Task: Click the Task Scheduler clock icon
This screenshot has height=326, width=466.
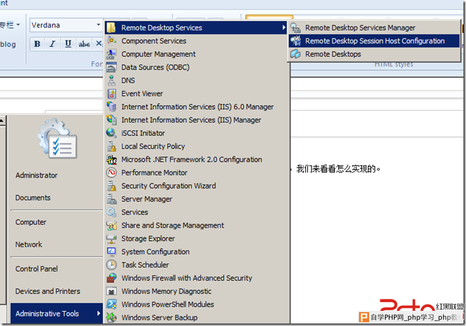Action: tap(111, 265)
